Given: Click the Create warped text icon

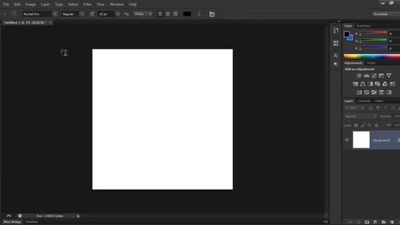Looking at the screenshot, I should [199, 14].
